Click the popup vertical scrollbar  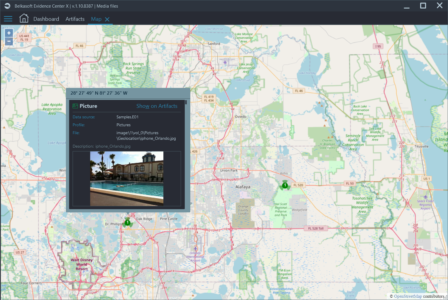point(186,103)
